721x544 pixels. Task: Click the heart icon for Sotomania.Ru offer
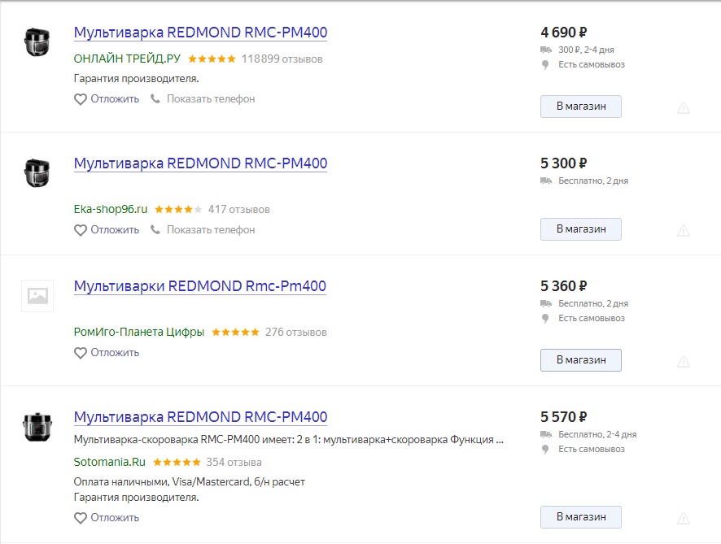81,518
